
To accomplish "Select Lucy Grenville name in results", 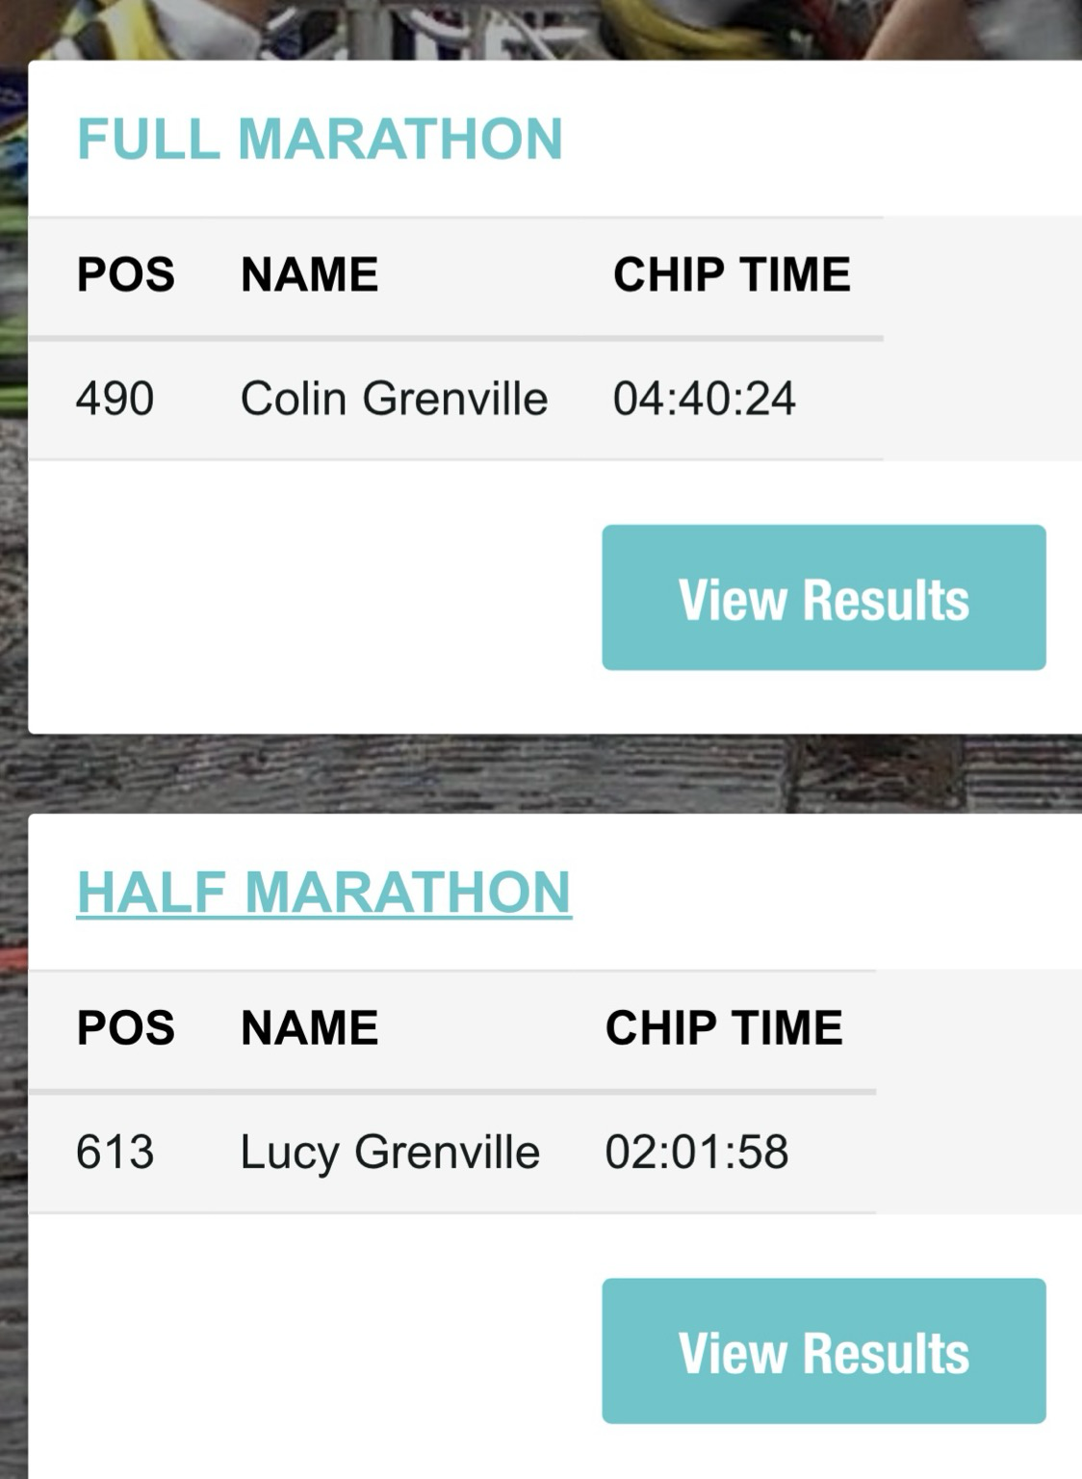I will click(390, 1154).
